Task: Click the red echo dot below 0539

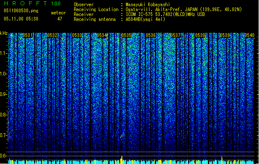Action: [222, 136]
